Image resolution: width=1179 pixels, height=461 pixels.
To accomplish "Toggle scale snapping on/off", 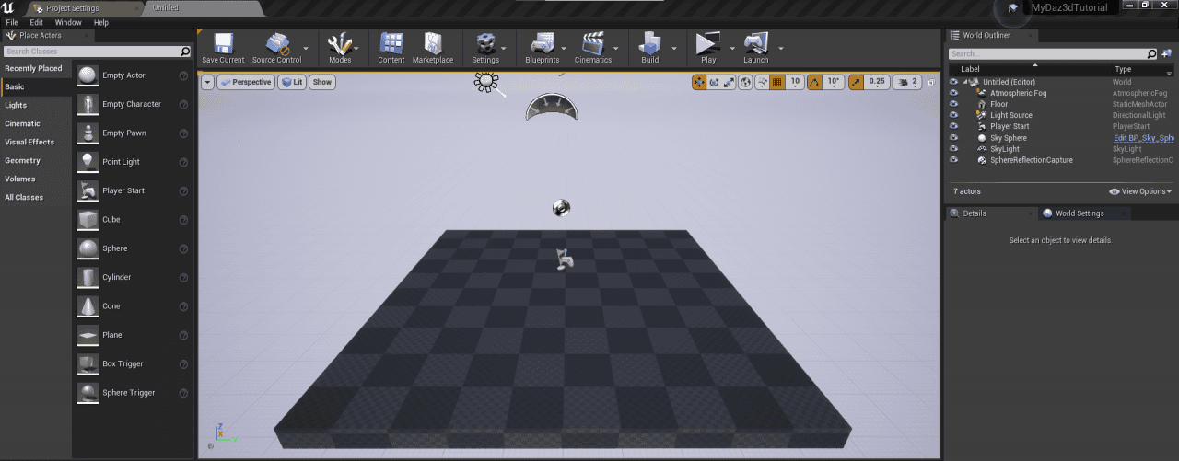I will tap(856, 82).
